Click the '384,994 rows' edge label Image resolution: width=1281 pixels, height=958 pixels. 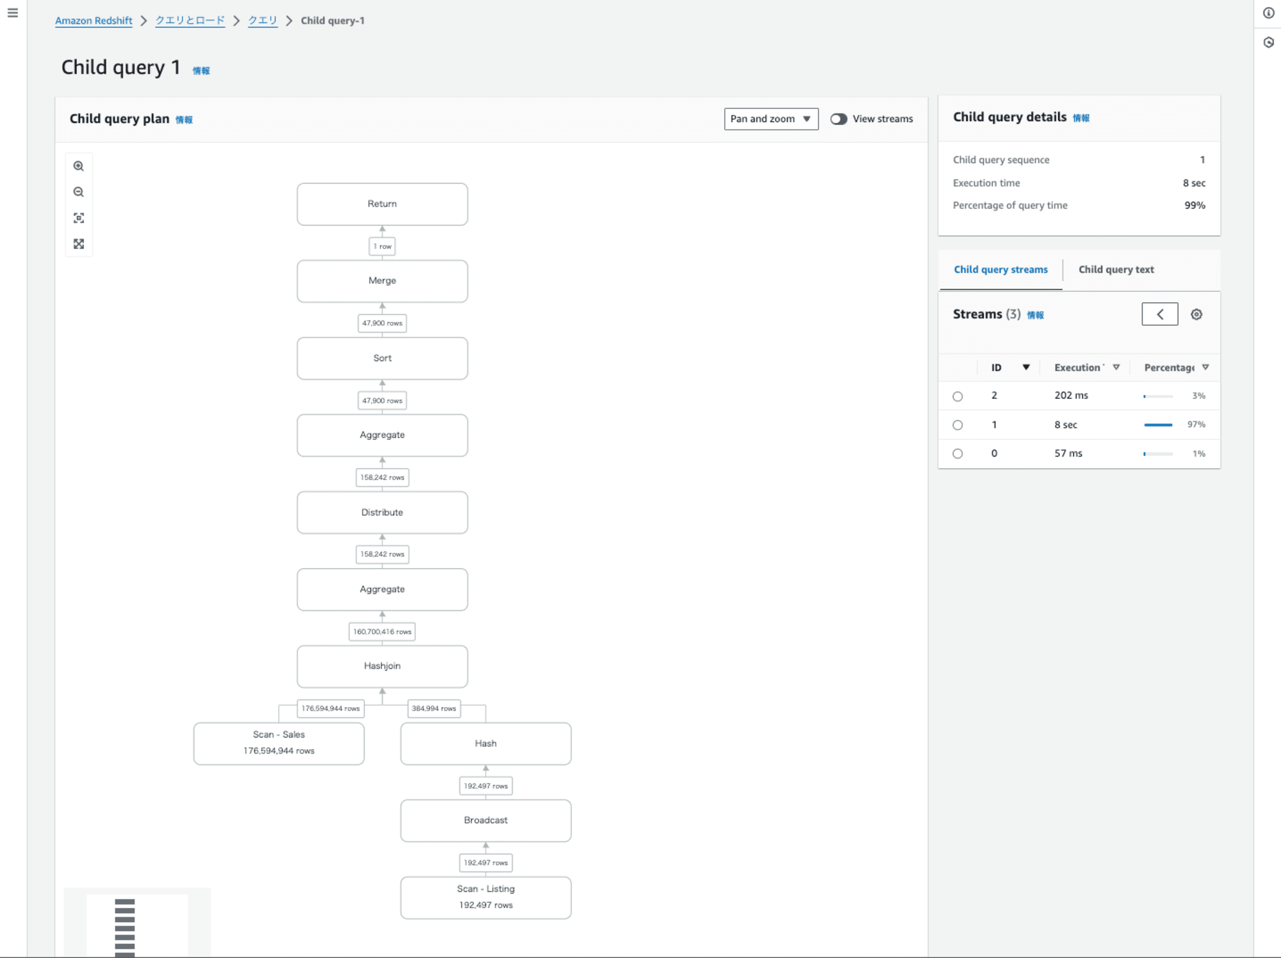pyautogui.click(x=434, y=709)
